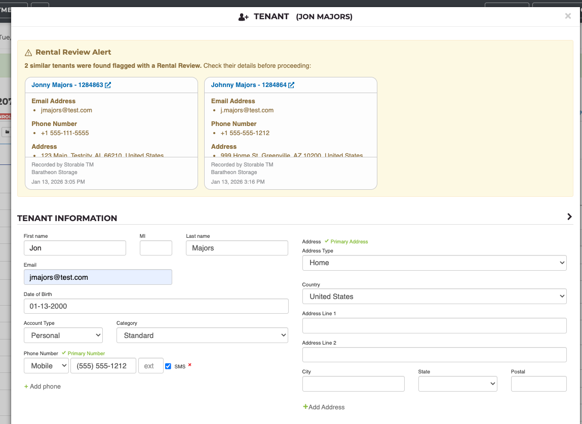This screenshot has width=582, height=424.
Task: Open Jonny Majors - 1284863 tenant link
Action: (67, 85)
